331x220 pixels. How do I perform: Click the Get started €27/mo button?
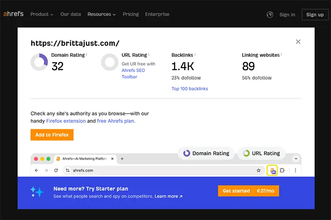coord(248,191)
